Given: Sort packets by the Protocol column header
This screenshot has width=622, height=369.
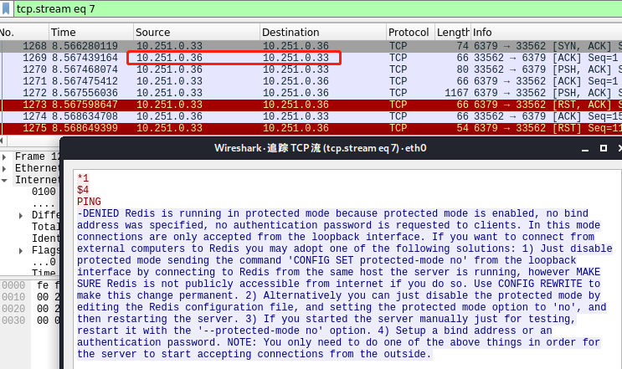Looking at the screenshot, I should [x=408, y=32].
